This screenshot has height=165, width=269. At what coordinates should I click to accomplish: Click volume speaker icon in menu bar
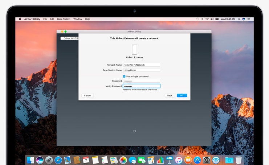pos(212,19)
